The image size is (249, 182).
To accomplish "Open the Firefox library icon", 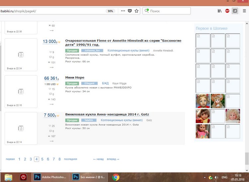I will 220,11.
